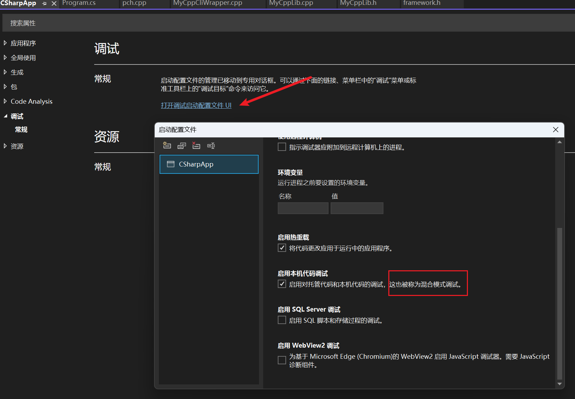
Task: Open the 打开调试启动配置文件 UI link
Action: click(x=196, y=105)
